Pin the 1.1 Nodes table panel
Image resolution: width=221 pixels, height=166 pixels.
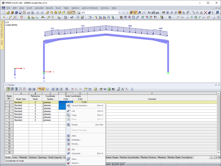pos(216,85)
